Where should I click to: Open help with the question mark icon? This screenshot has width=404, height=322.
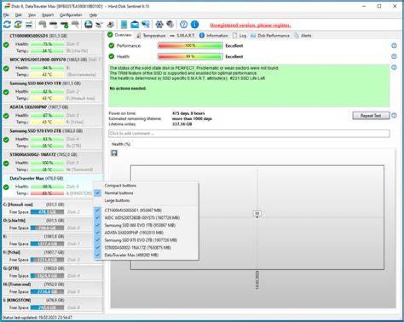(183, 25)
